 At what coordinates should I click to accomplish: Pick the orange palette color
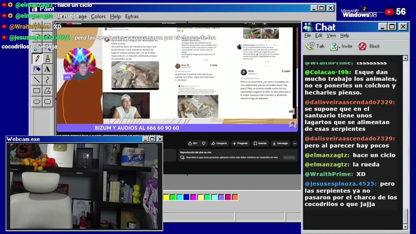coord(235,197)
